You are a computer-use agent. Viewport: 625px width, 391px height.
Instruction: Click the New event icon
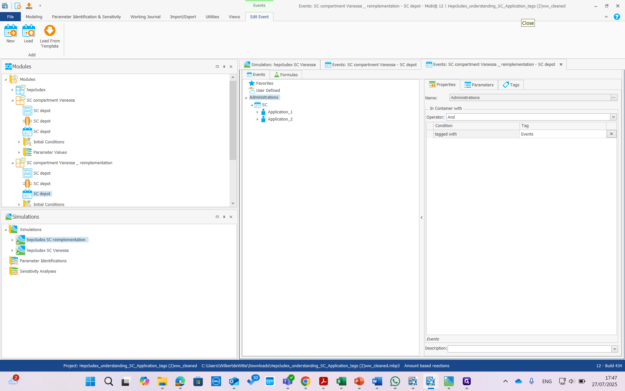click(x=10, y=31)
